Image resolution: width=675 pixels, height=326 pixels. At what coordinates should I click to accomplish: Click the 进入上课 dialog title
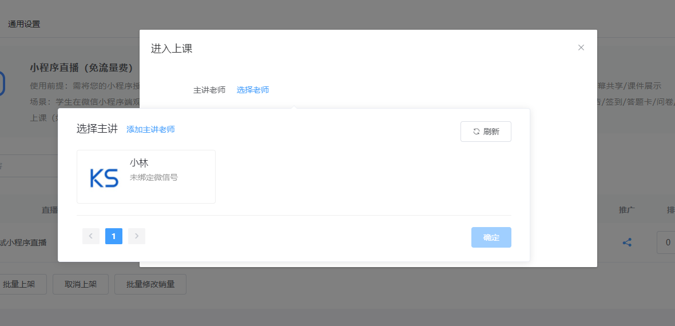point(172,48)
